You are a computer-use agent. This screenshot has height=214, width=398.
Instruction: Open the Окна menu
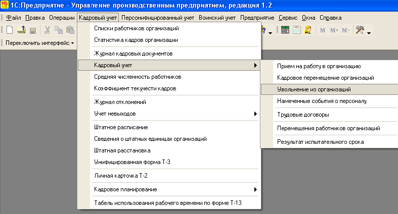point(308,18)
